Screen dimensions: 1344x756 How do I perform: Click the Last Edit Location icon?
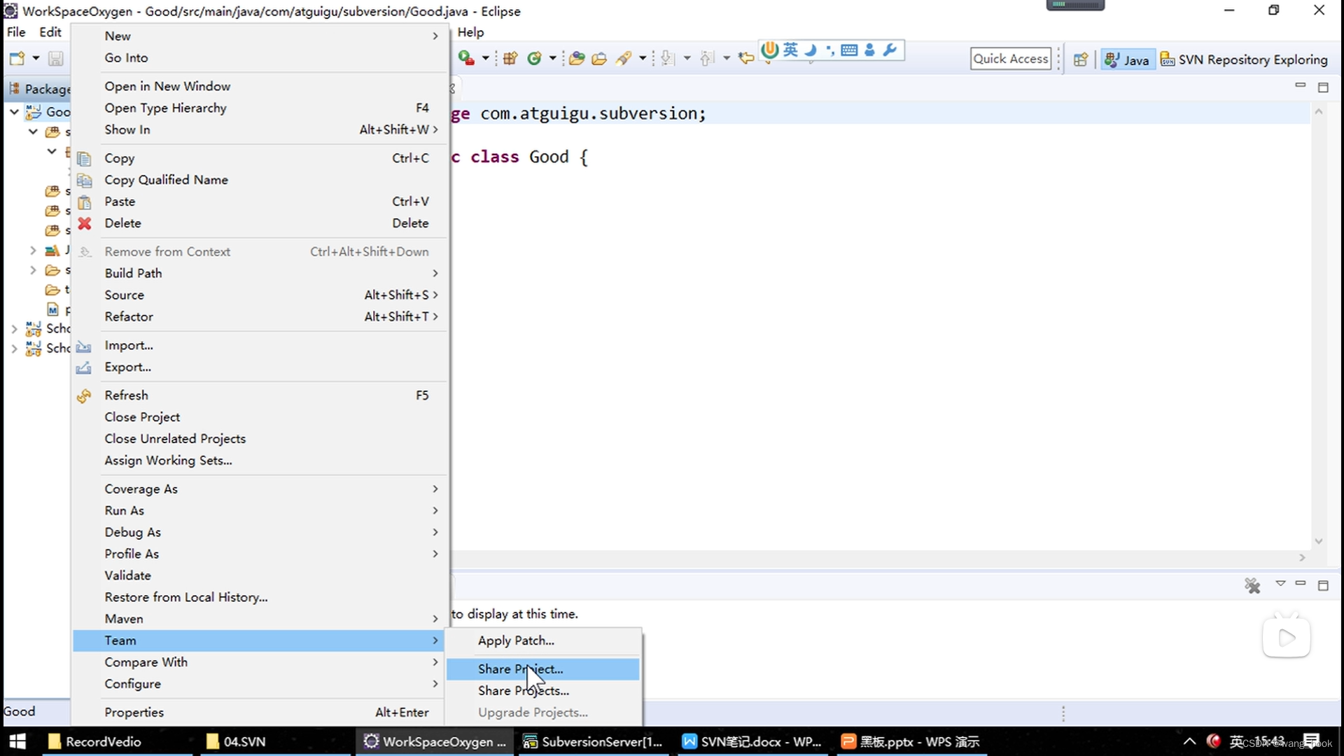pyautogui.click(x=746, y=59)
